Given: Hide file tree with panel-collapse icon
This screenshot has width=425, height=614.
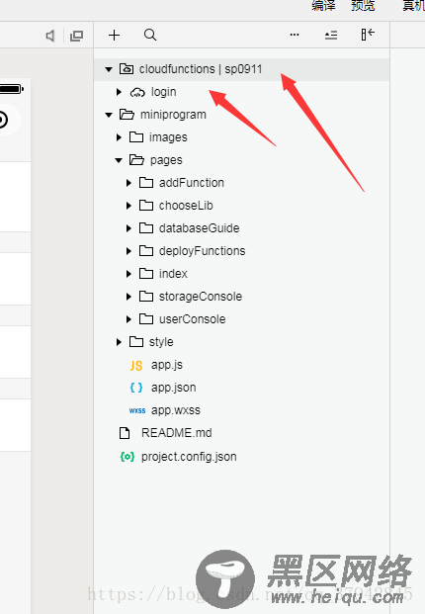Looking at the screenshot, I should click(x=368, y=35).
